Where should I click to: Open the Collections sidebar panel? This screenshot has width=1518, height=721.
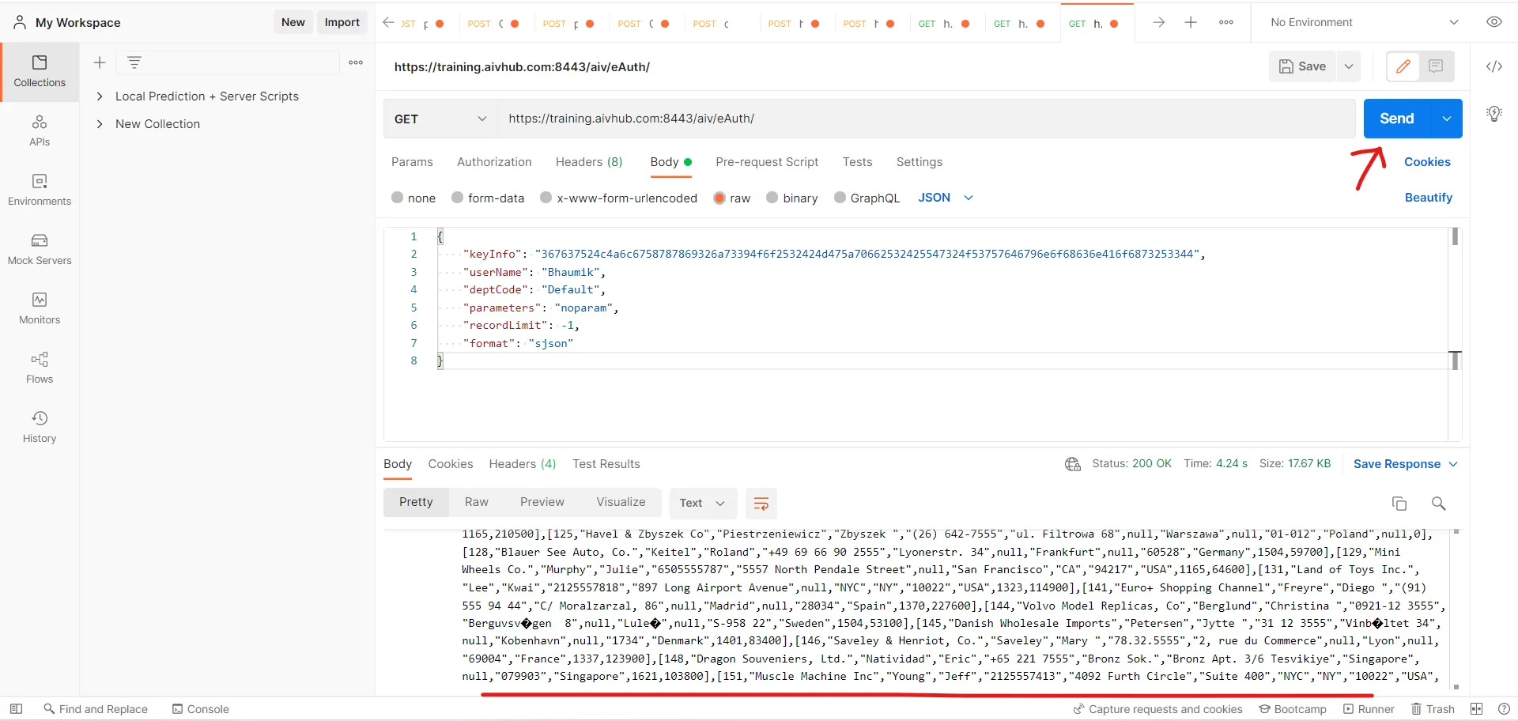tap(40, 72)
